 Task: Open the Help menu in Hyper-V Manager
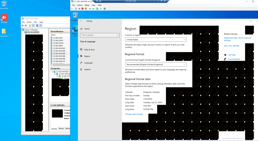point(41,22)
